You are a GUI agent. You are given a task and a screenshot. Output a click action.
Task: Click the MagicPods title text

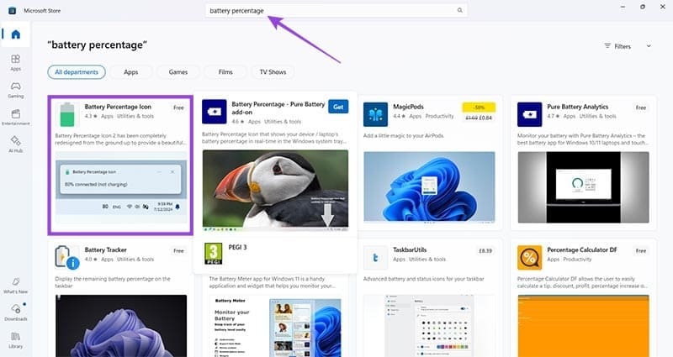coord(408,107)
